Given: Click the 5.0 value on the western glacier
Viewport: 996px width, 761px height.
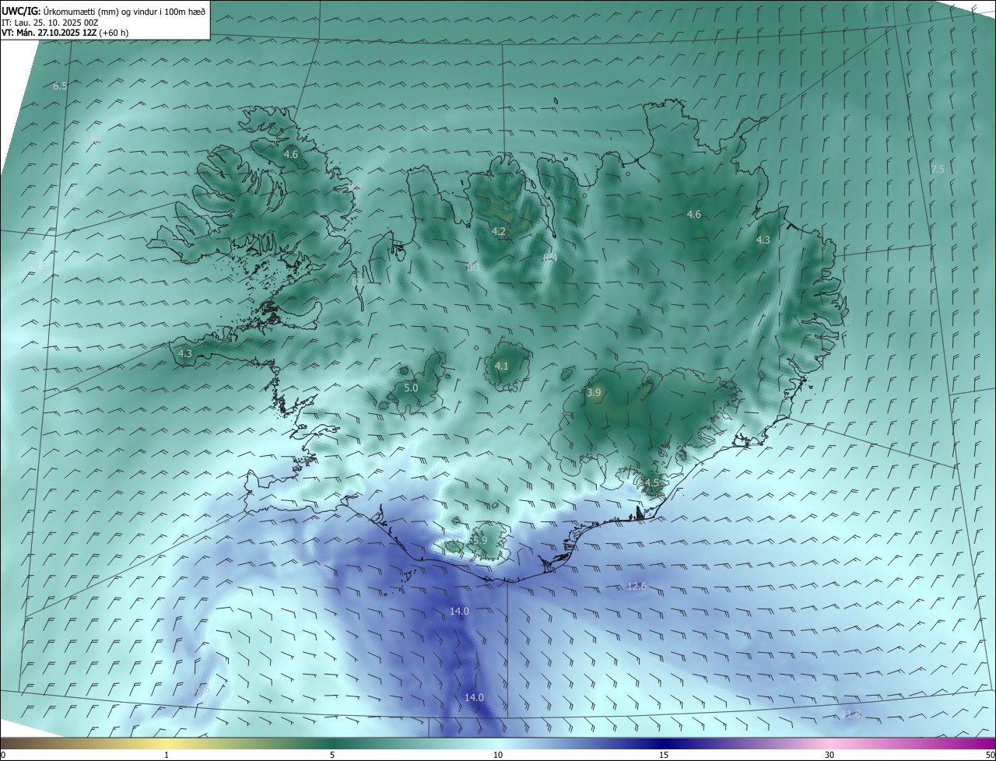Looking at the screenshot, I should coord(411,388).
